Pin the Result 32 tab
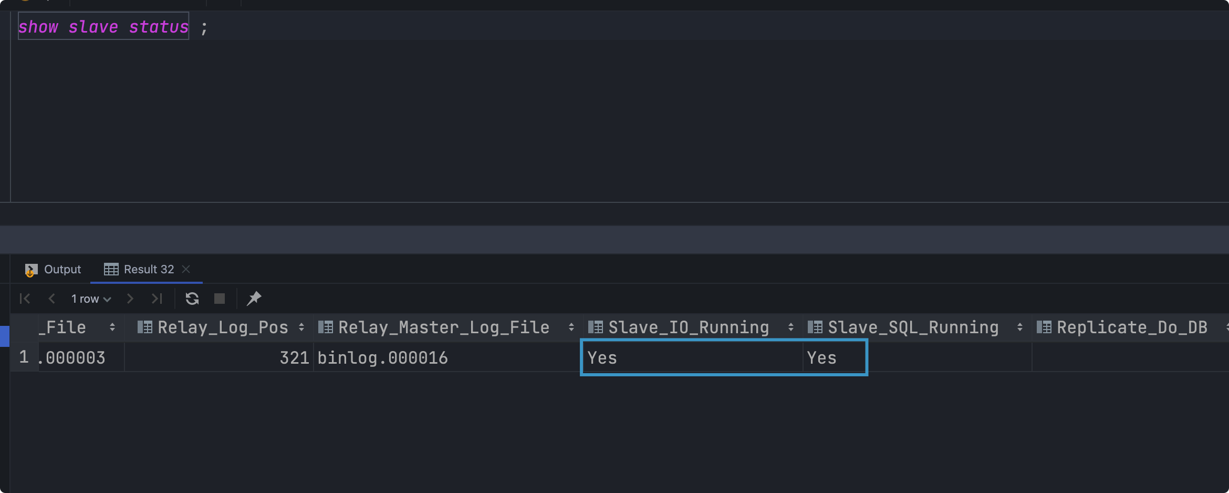The width and height of the screenshot is (1229, 493). (x=254, y=299)
